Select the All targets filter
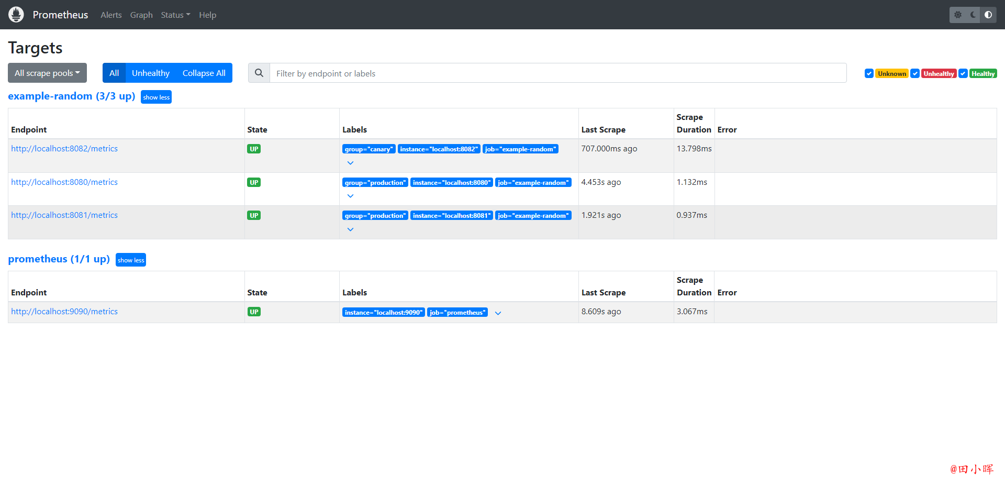This screenshot has width=1005, height=486. pyautogui.click(x=114, y=73)
